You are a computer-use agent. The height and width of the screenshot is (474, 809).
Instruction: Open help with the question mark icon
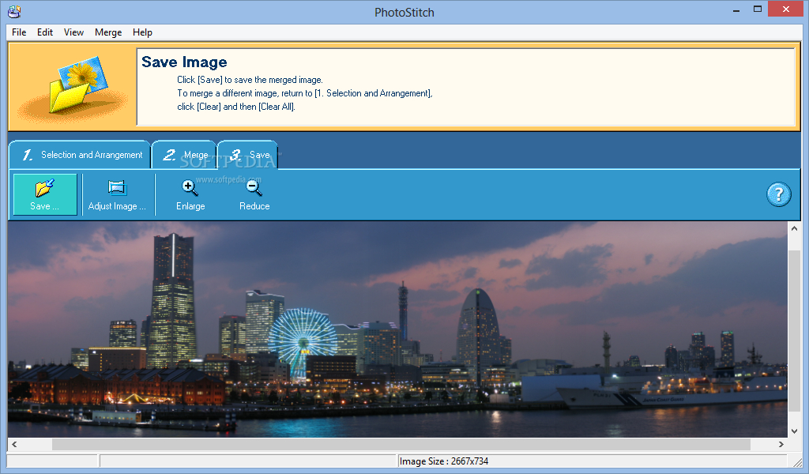778,194
